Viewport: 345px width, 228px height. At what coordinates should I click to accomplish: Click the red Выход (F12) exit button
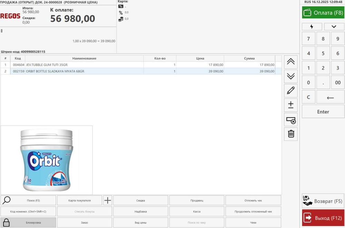click(x=323, y=218)
